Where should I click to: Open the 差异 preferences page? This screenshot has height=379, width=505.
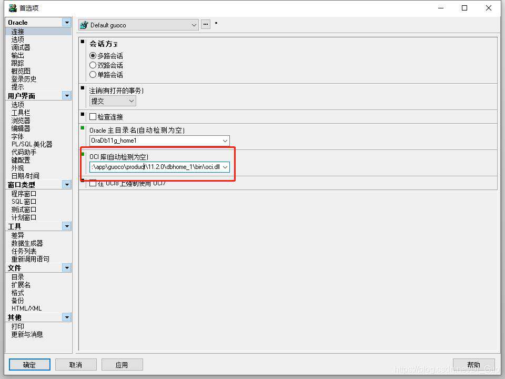(18, 235)
